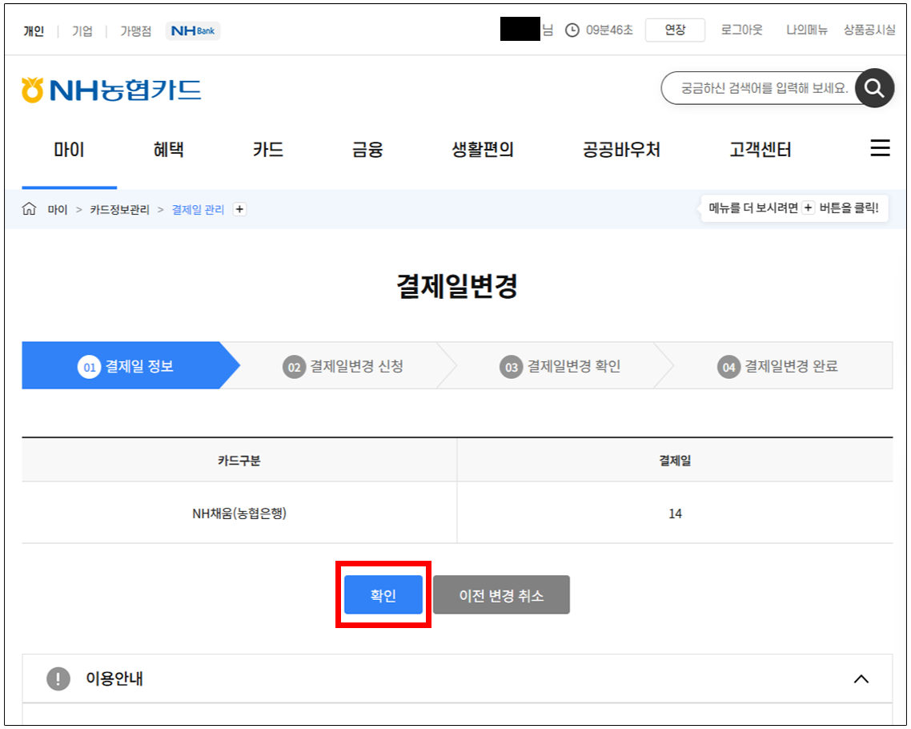This screenshot has height=729, width=911.
Task: Click the 이전 변경 취소 button
Action: (501, 595)
